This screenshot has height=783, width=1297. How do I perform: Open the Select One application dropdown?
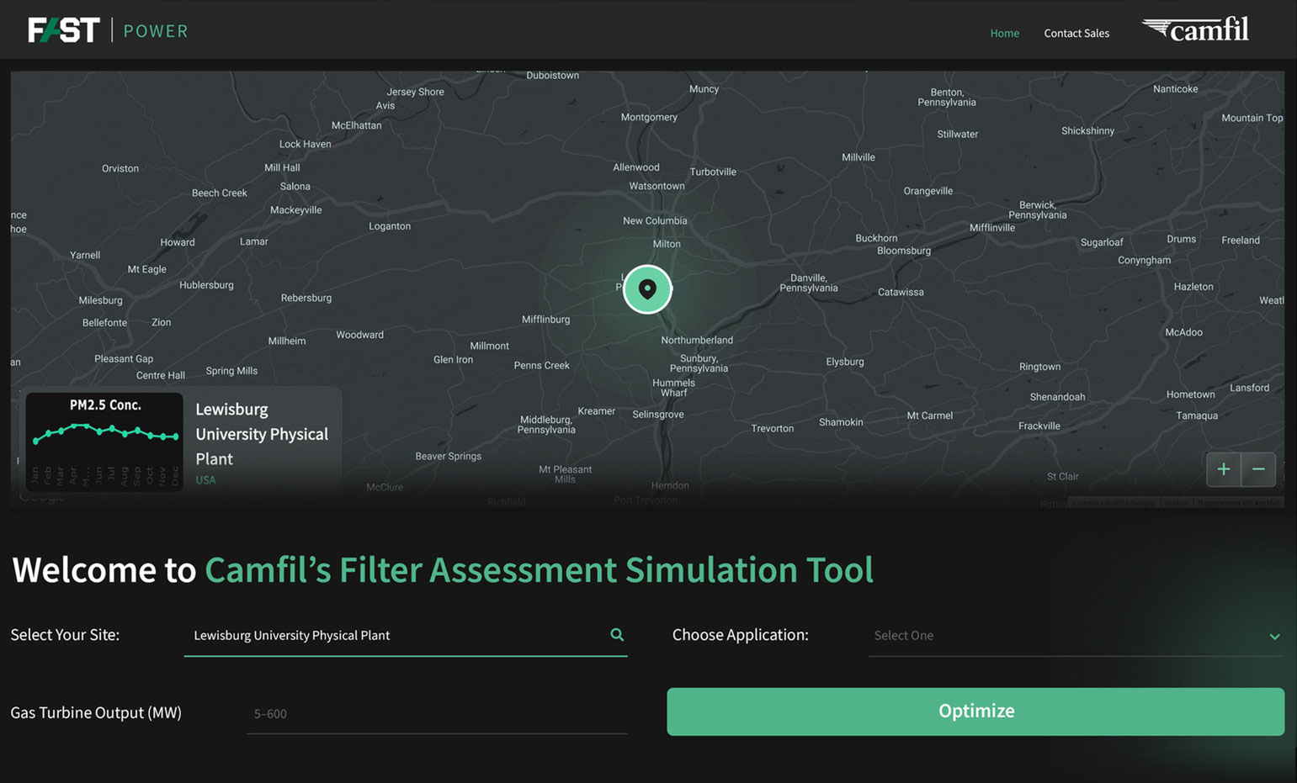point(1069,636)
